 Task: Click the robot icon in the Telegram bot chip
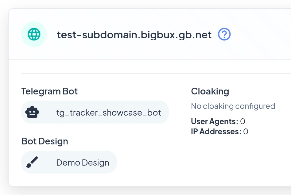click(x=32, y=112)
